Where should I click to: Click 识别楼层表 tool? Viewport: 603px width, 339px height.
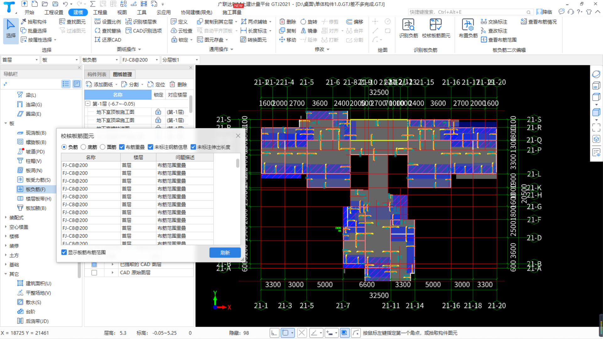(x=141, y=22)
